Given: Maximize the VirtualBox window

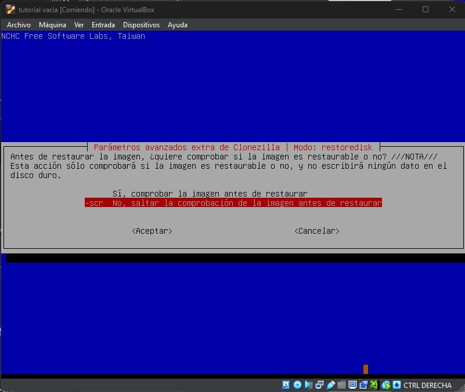Looking at the screenshot, I should pos(426,9).
